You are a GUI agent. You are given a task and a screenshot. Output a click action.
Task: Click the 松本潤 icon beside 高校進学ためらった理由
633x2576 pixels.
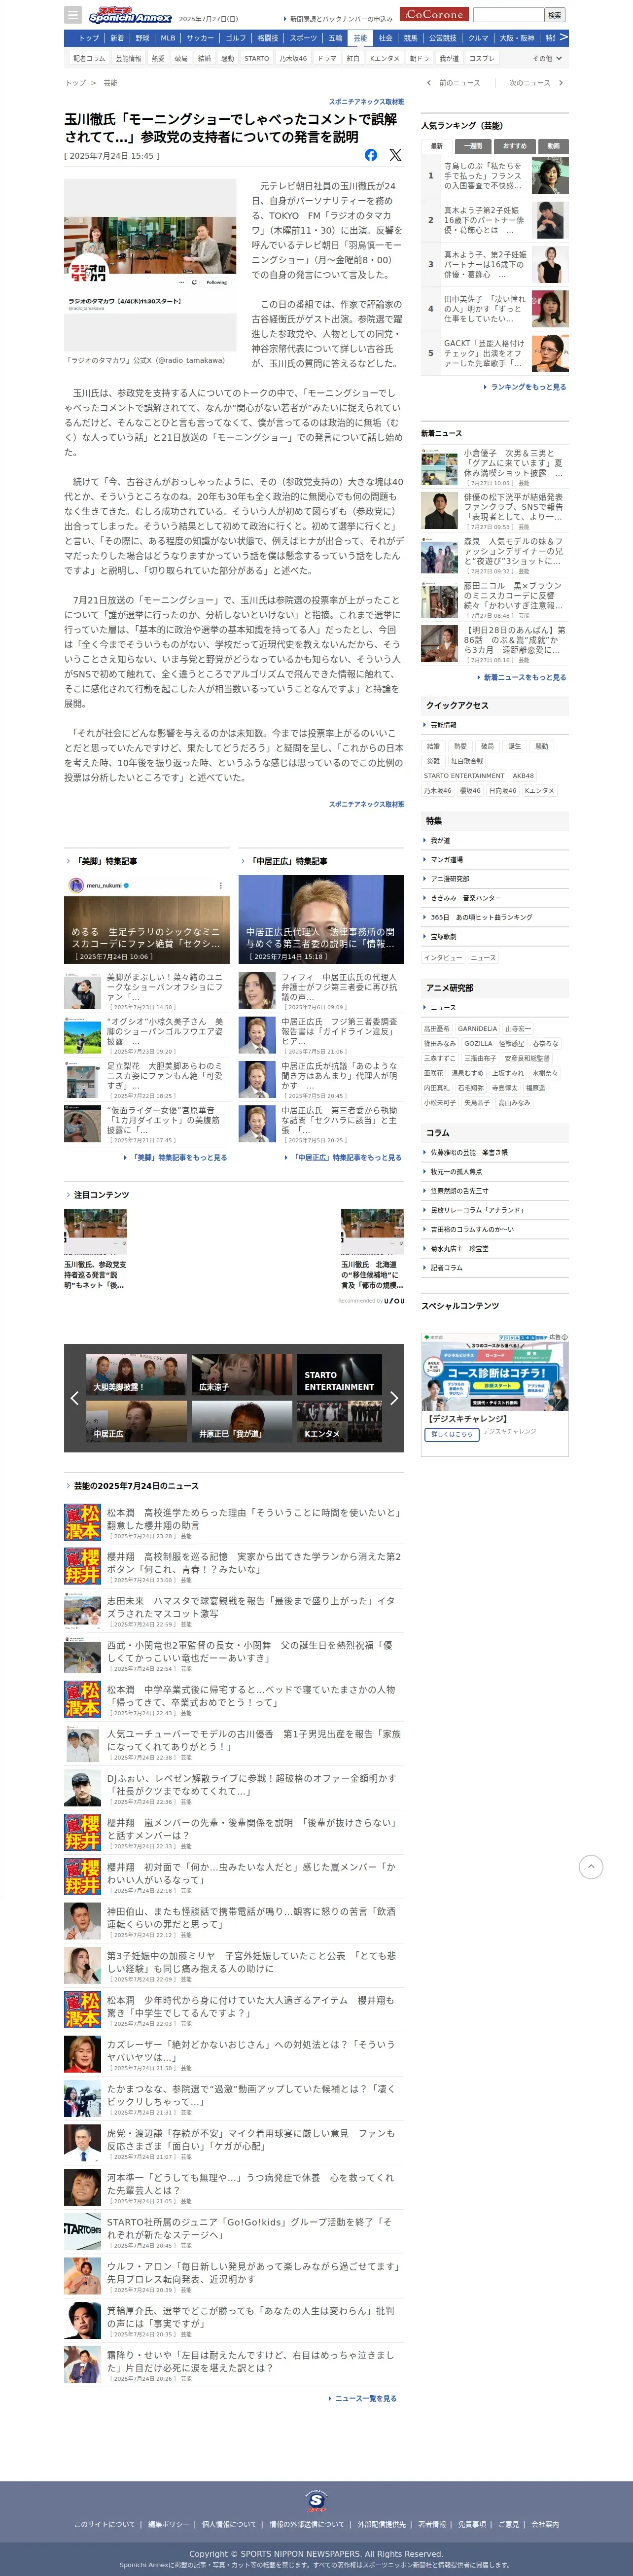[83, 1522]
